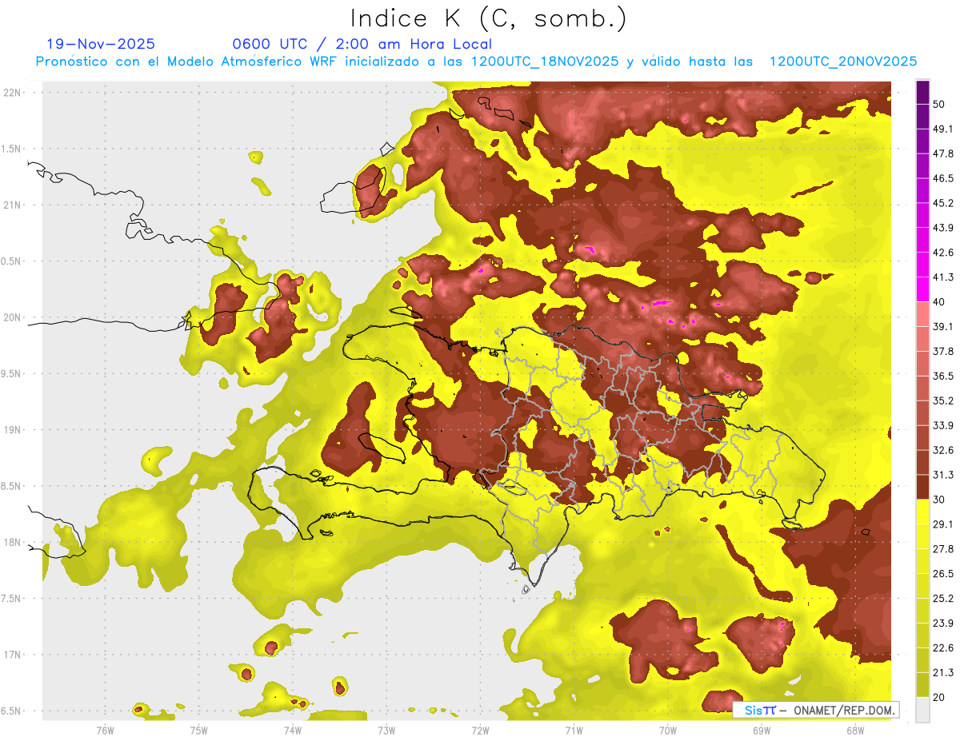The height and width of the screenshot is (741, 960).
Task: Click the 75W longitude label
Action: coord(199,730)
